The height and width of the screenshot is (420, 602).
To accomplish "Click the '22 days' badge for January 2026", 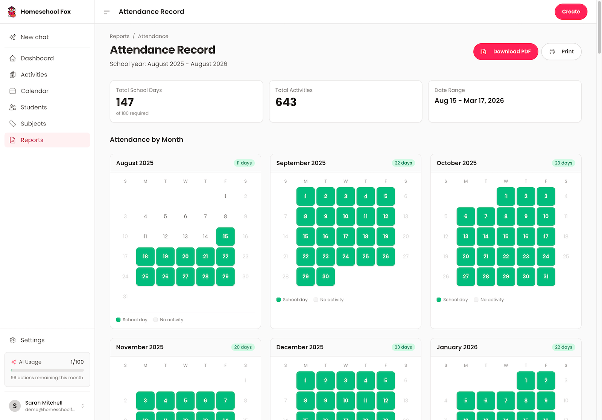I will click(x=564, y=347).
